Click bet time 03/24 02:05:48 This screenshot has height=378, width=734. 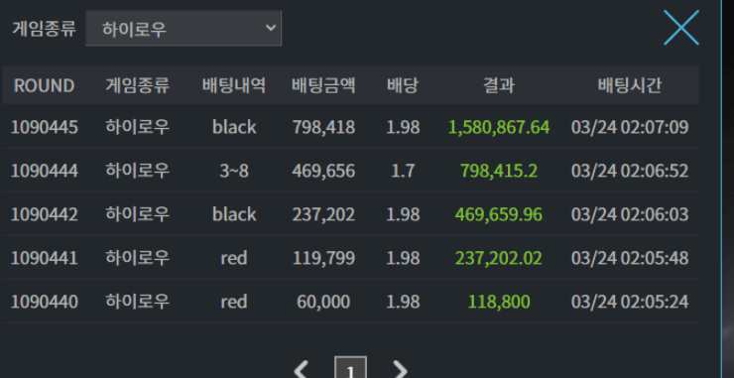630,258
